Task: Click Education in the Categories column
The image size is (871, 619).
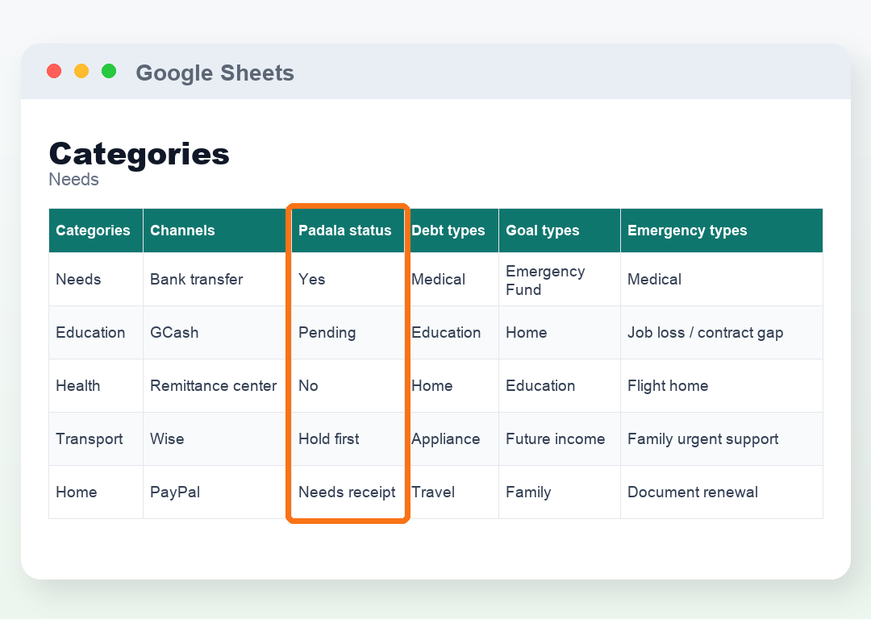Action: (x=96, y=333)
